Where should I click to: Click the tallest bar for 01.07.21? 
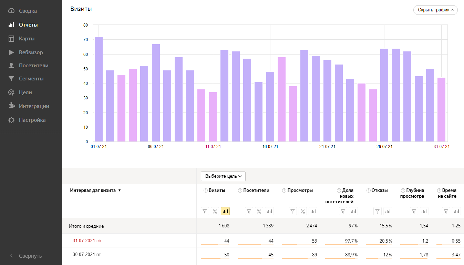click(99, 89)
